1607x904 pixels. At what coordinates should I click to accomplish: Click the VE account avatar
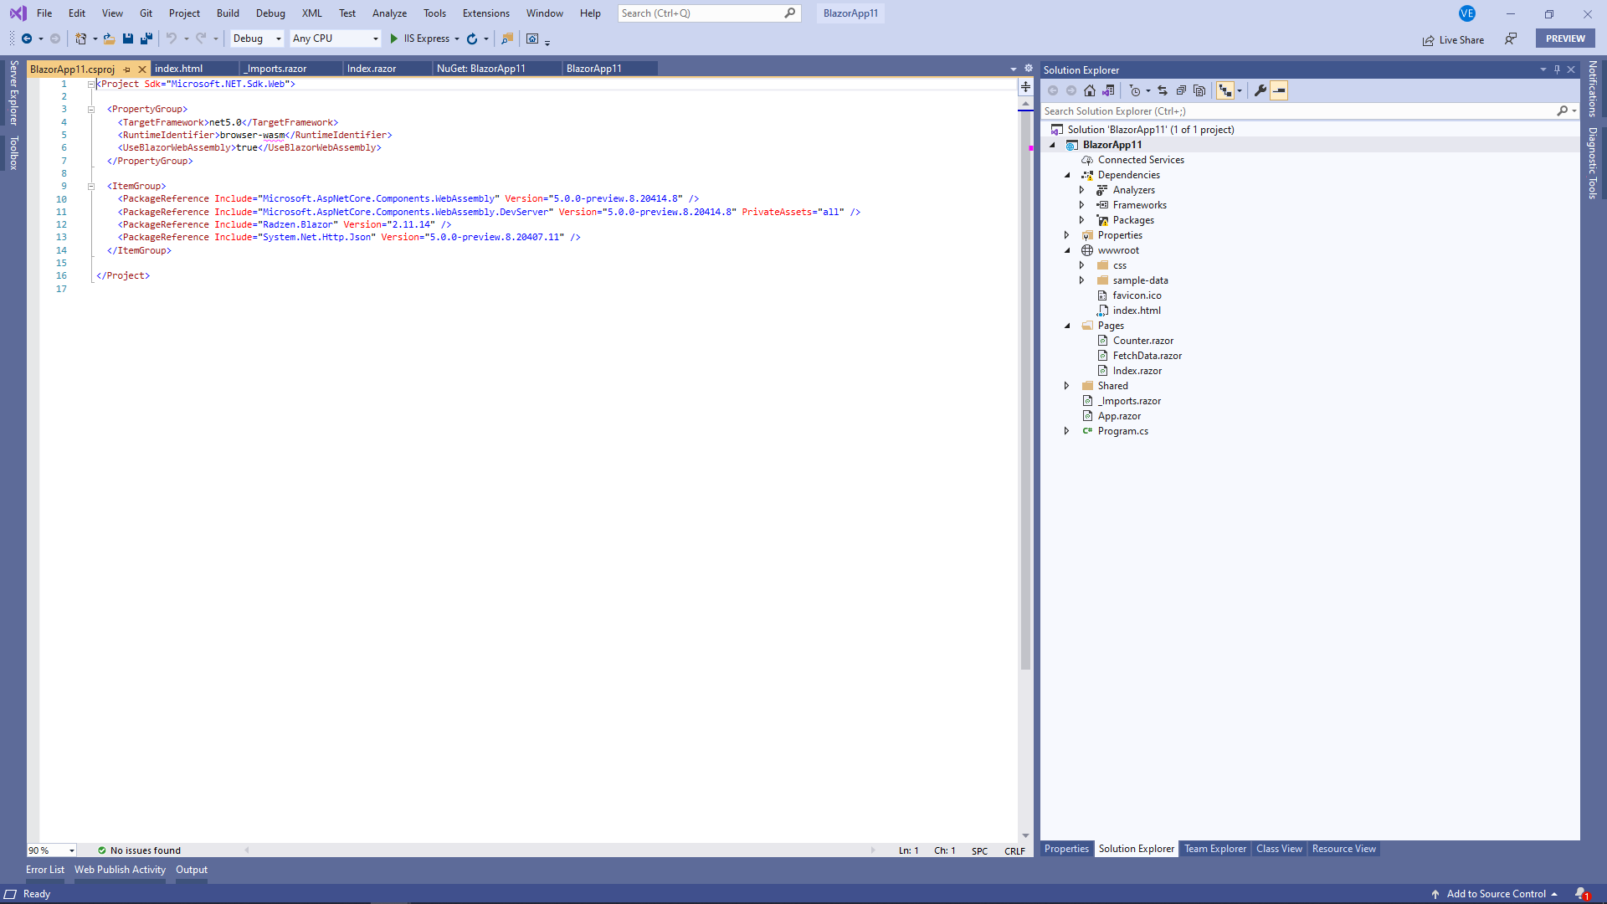(1467, 13)
